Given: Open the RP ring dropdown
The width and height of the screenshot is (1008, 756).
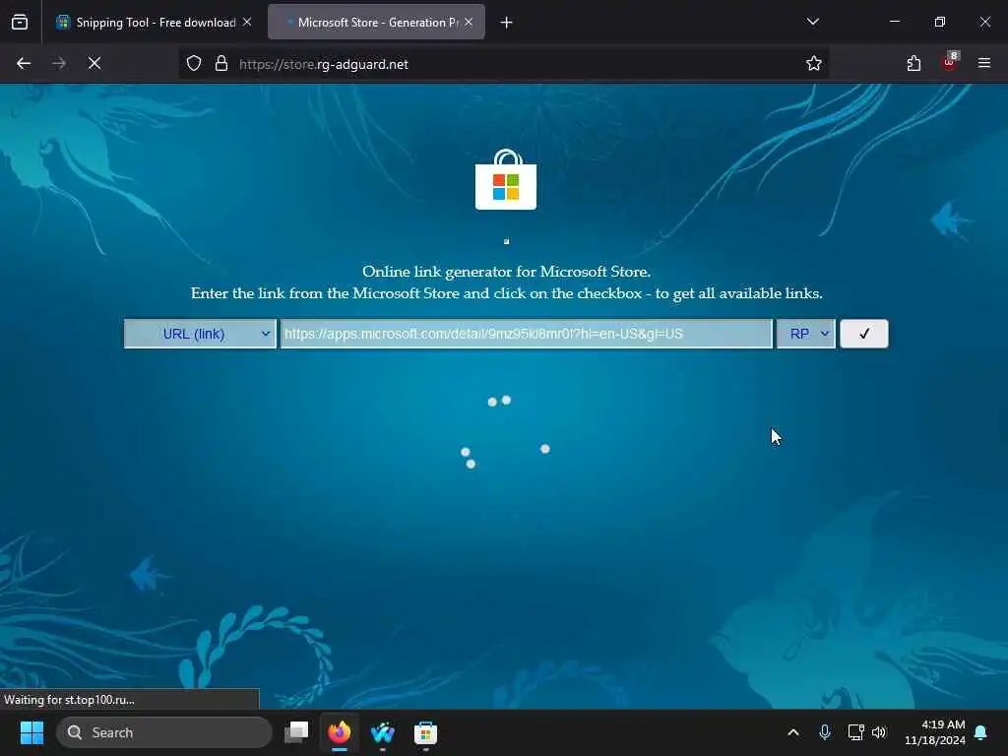Looking at the screenshot, I should pos(805,334).
